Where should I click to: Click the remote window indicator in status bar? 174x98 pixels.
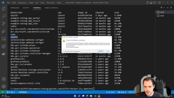click(2, 92)
